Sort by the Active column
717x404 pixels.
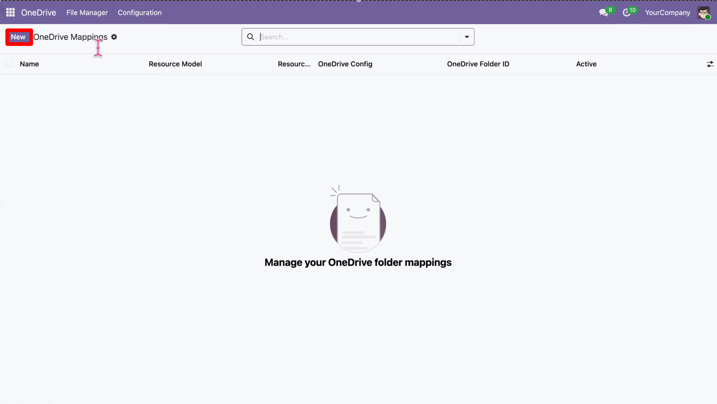[586, 64]
